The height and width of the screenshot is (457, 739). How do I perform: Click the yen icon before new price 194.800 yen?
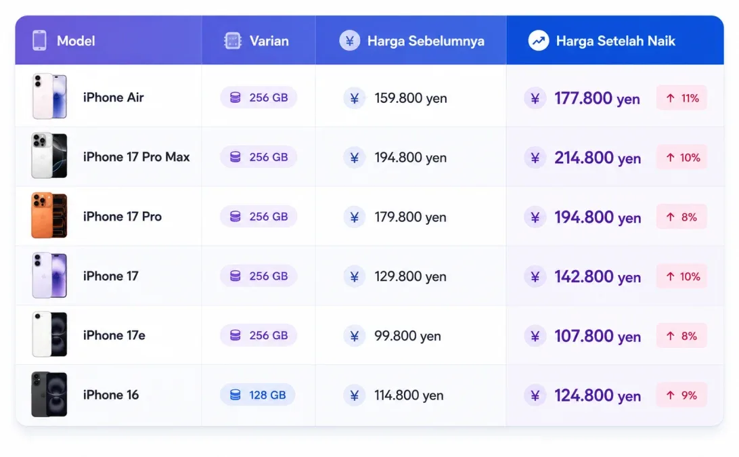pyautogui.click(x=535, y=217)
